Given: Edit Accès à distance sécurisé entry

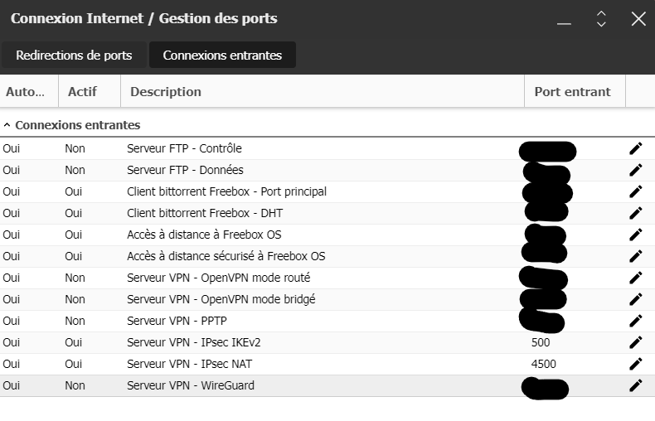Looking at the screenshot, I should click(x=635, y=256).
